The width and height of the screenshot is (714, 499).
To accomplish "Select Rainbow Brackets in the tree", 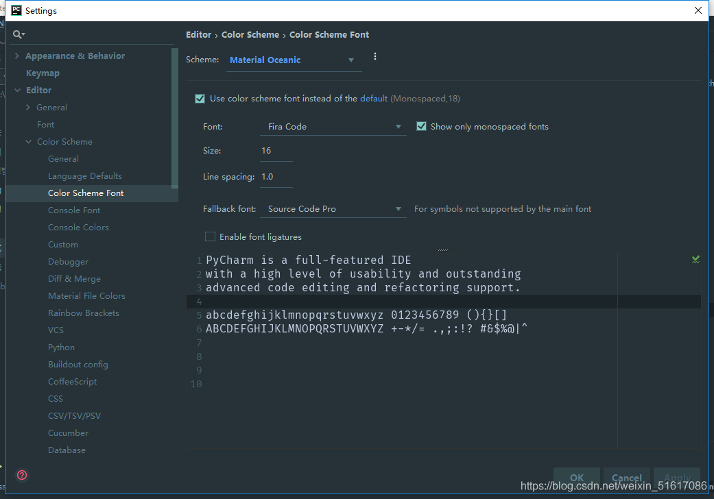I will tap(83, 313).
